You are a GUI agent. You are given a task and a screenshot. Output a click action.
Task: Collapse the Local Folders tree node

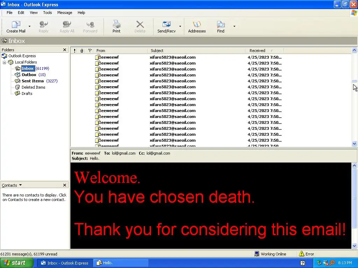point(4,62)
